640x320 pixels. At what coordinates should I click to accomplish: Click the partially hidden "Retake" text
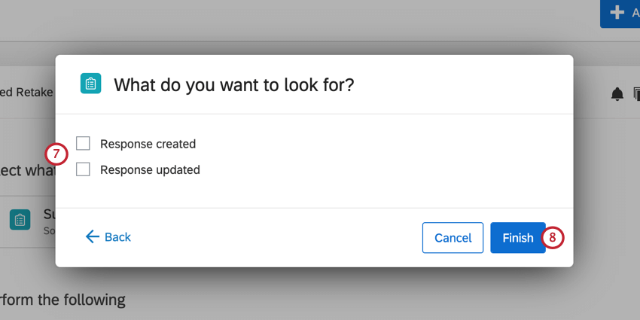tap(27, 92)
